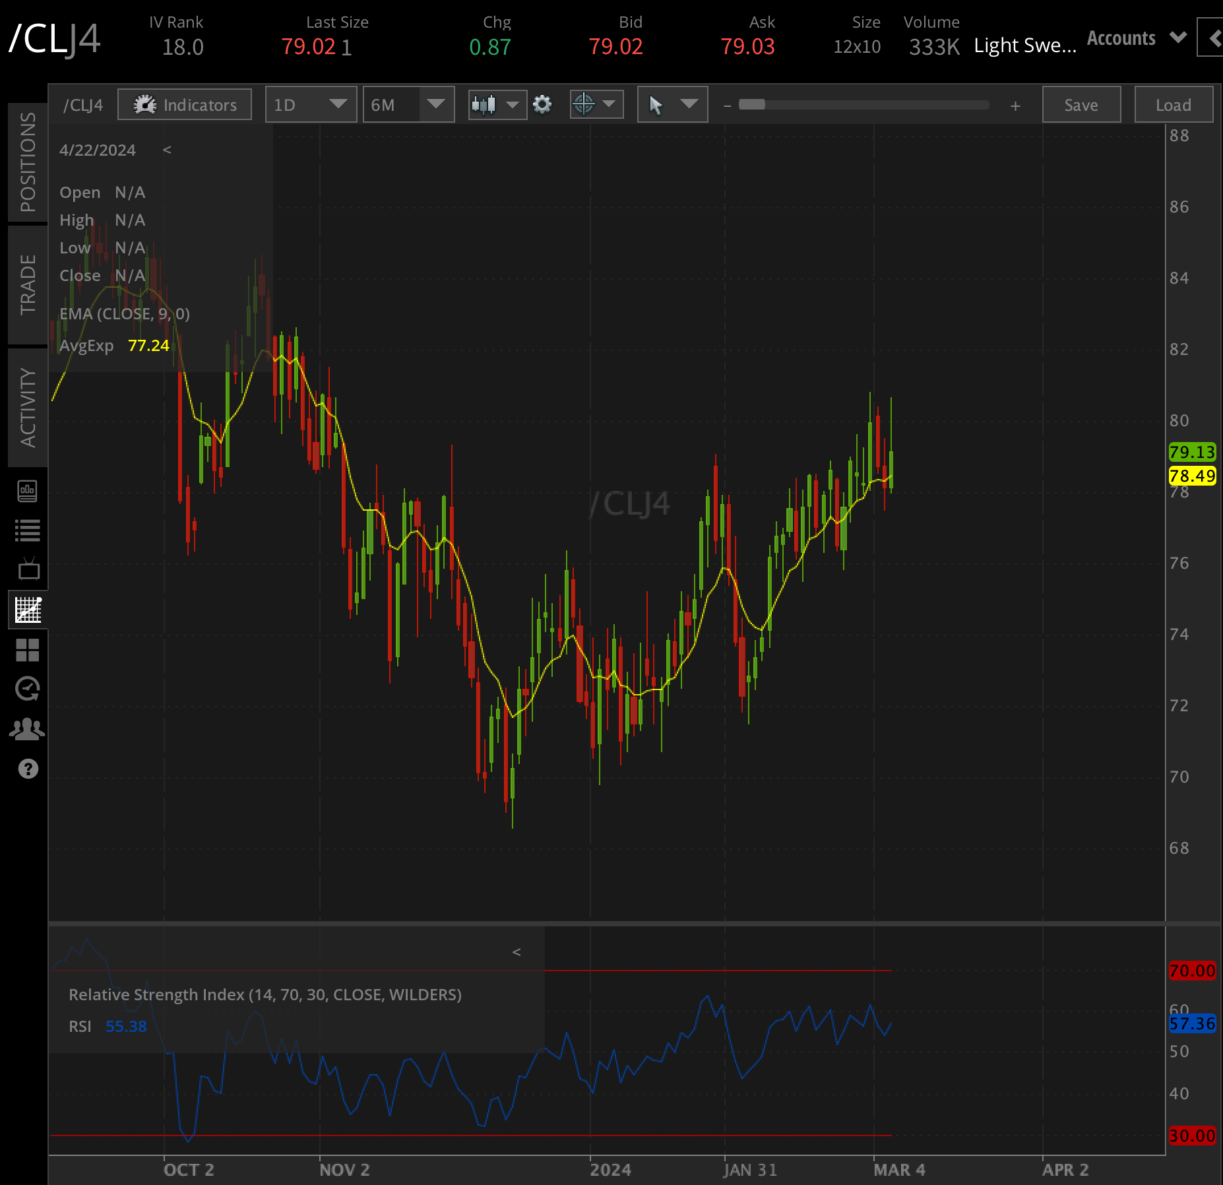Open the news feed sidebar icon
The height and width of the screenshot is (1185, 1223).
[28, 491]
